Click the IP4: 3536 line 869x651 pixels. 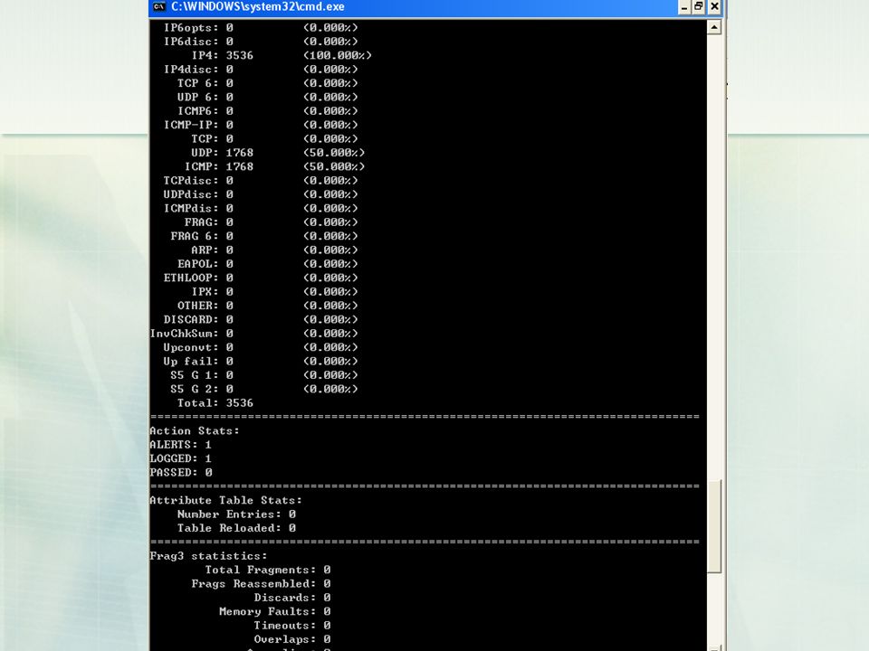[282, 55]
